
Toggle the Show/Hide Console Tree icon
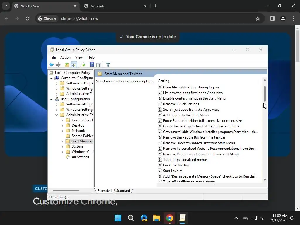(74, 65)
